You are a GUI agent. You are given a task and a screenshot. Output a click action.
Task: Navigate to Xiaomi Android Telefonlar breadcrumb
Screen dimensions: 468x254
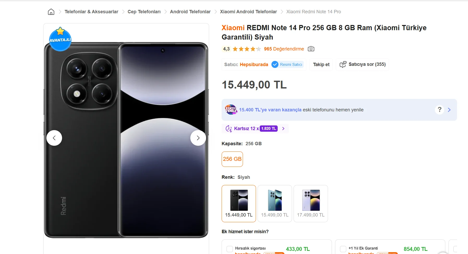tap(248, 12)
